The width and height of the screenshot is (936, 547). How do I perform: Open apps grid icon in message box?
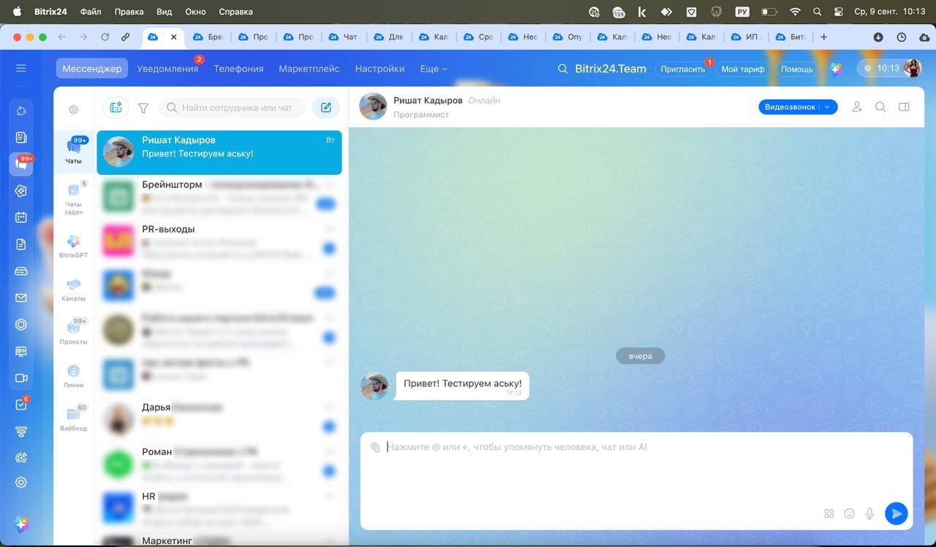tap(829, 513)
